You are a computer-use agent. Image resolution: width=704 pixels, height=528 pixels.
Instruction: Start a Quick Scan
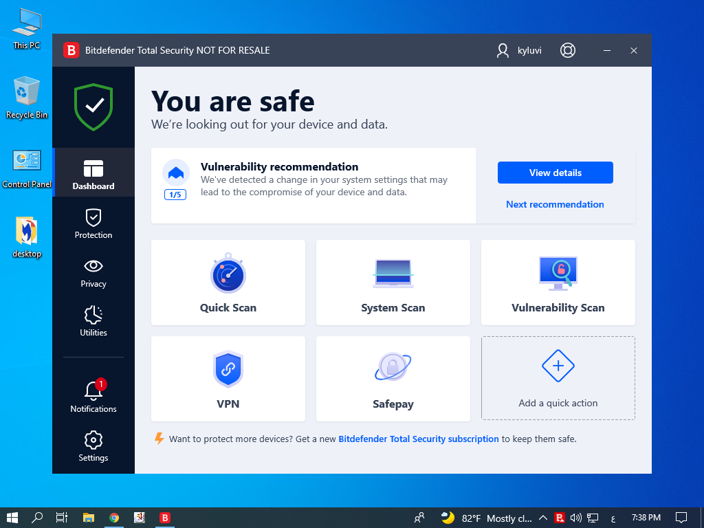(x=228, y=283)
